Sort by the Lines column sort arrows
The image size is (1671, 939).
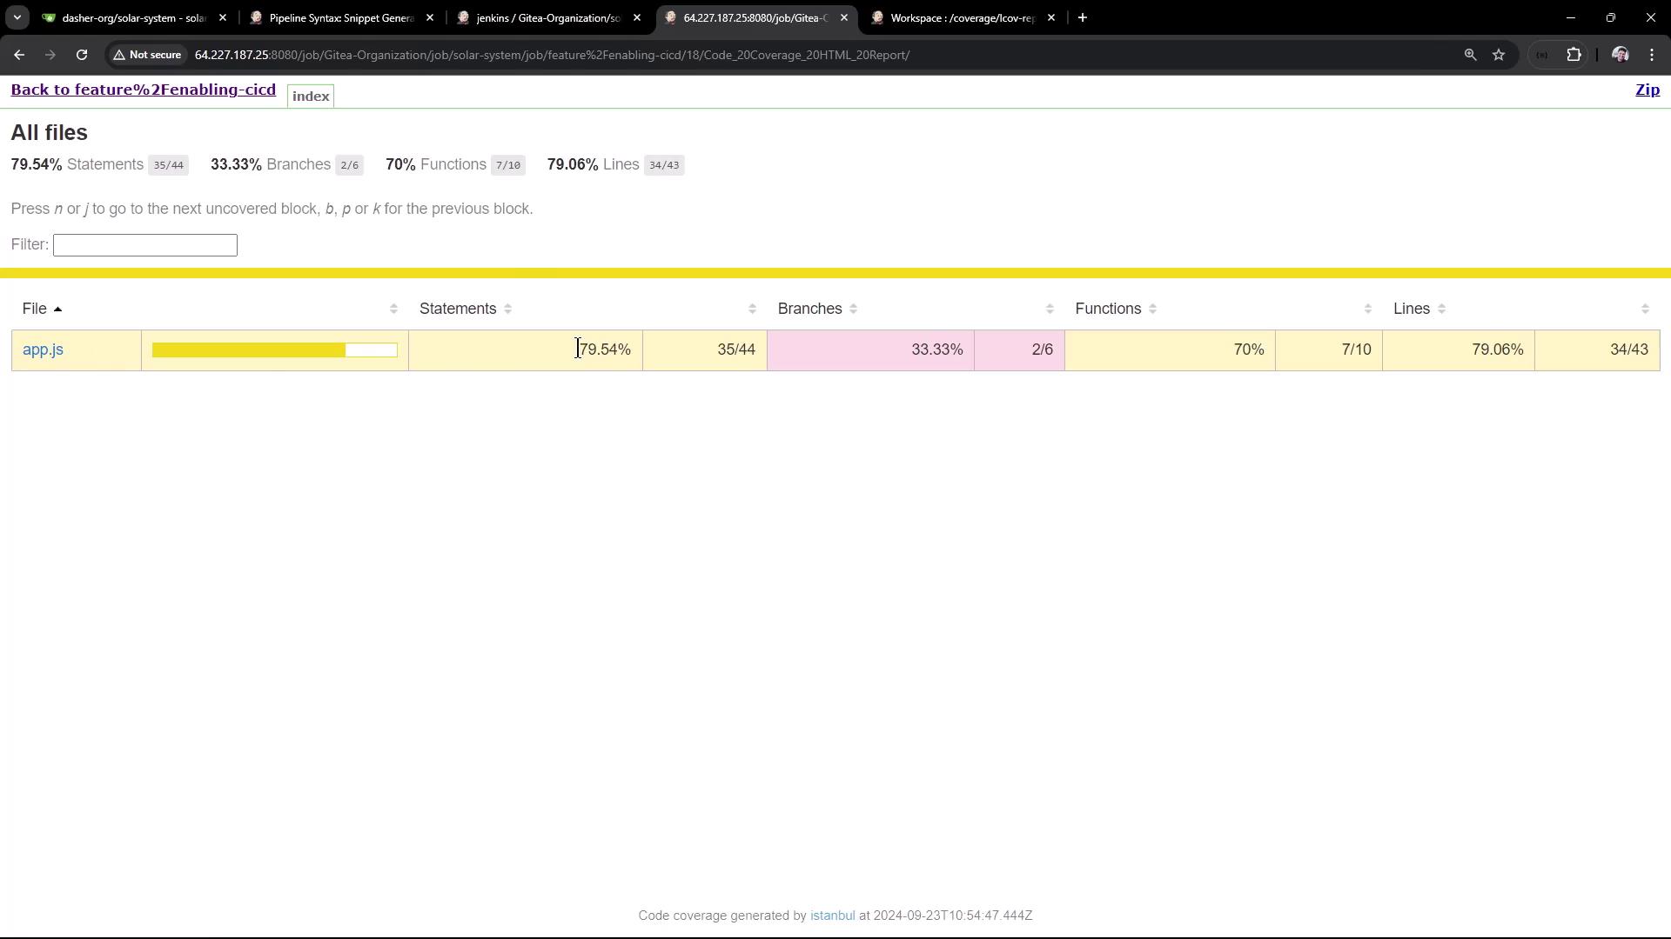point(1441,309)
